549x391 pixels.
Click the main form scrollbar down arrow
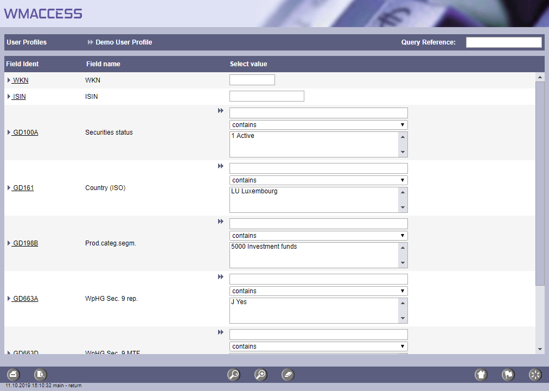[540, 349]
